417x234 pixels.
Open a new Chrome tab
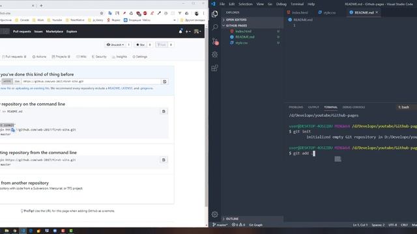pos(41,6)
